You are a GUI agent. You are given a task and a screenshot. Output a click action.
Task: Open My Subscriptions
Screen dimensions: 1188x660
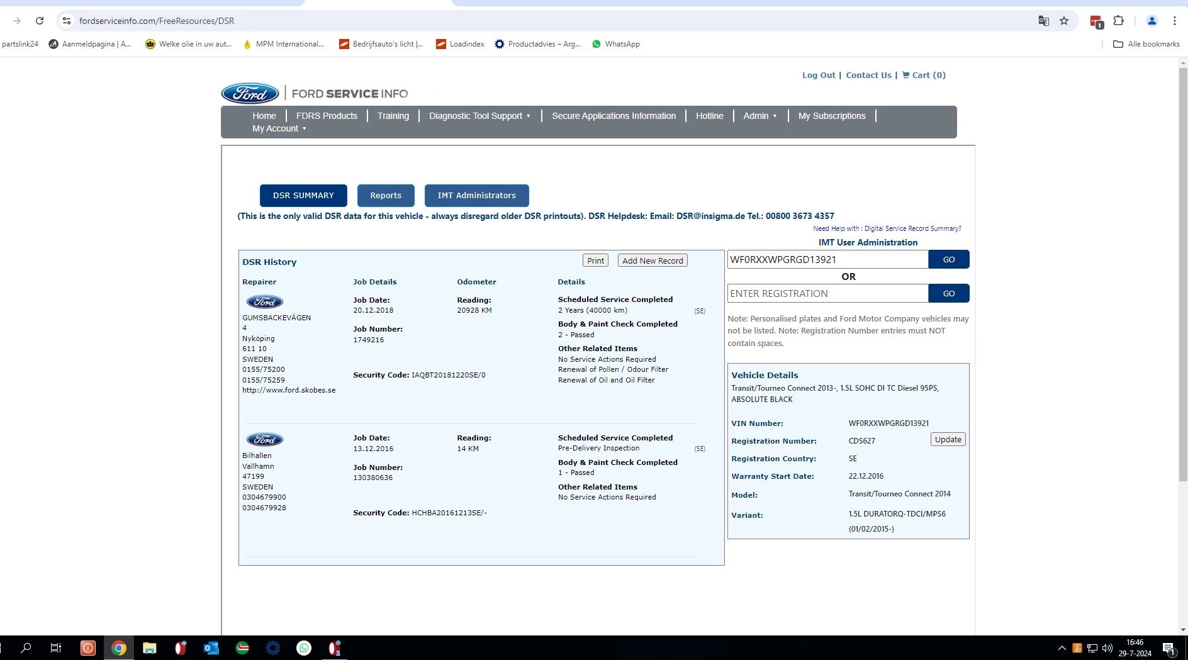[x=832, y=116]
